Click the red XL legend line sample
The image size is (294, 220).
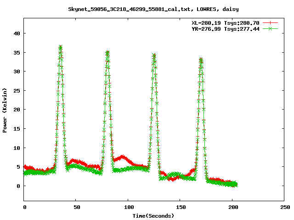pos(270,23)
